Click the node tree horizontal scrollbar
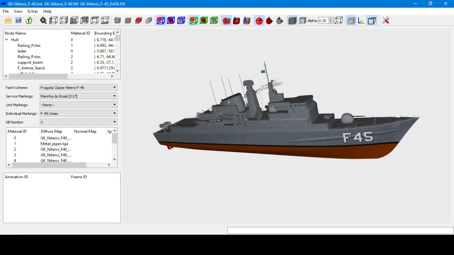This screenshot has width=454, height=255. click(x=38, y=76)
